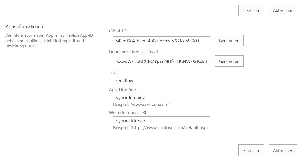The height and width of the screenshot is (161, 302).
Task: Click the Client-ID label
Action: (x=118, y=31)
